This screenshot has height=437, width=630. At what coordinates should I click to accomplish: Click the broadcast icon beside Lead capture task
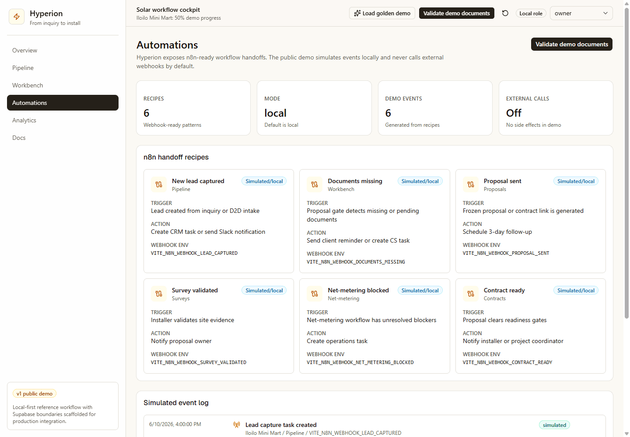point(237,425)
